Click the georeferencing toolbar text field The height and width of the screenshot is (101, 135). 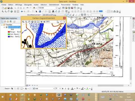coord(96,15)
